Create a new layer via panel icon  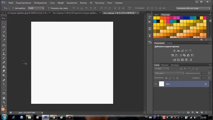(202, 113)
